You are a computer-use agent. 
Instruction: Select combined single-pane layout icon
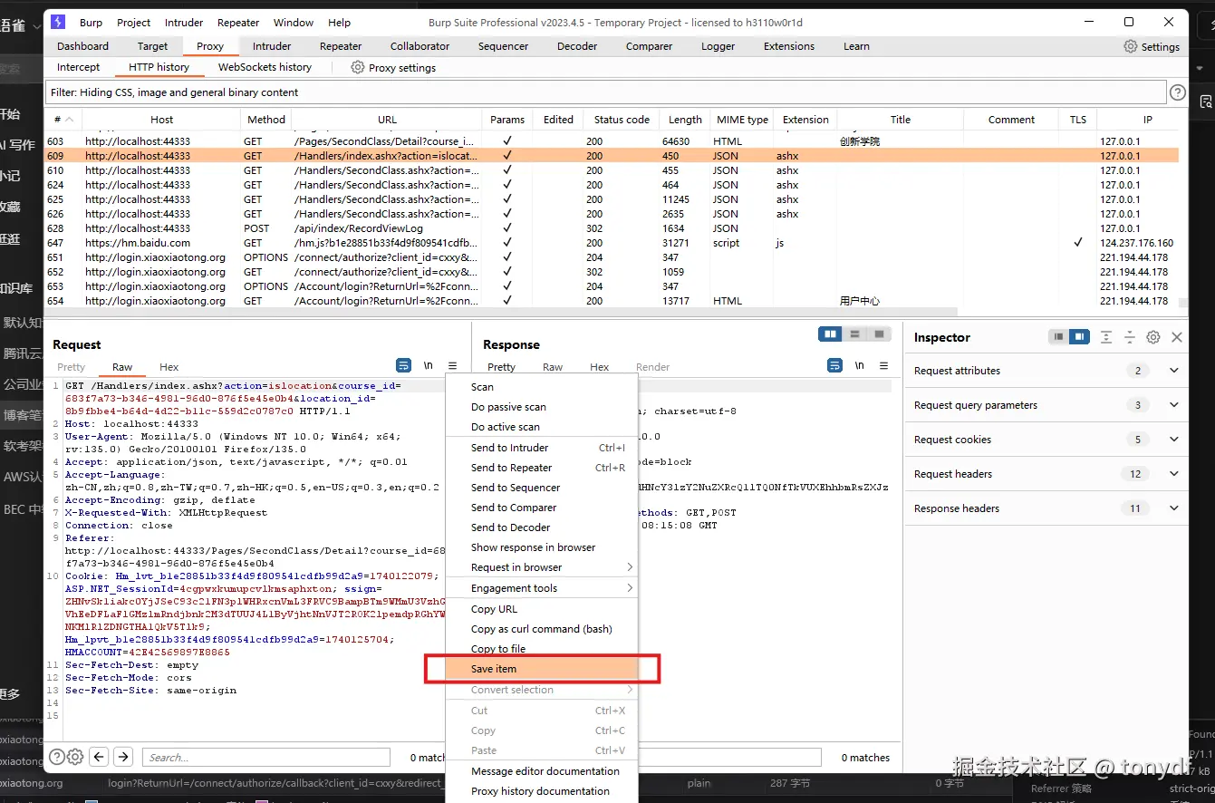click(x=879, y=334)
